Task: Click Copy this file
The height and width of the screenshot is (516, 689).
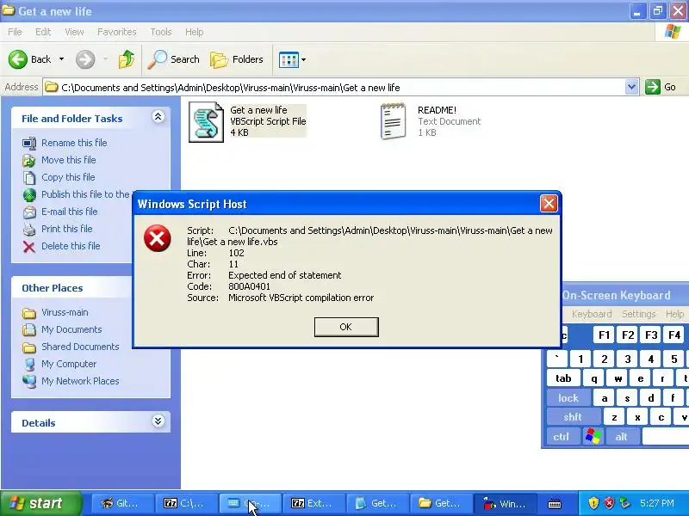Action: point(68,177)
